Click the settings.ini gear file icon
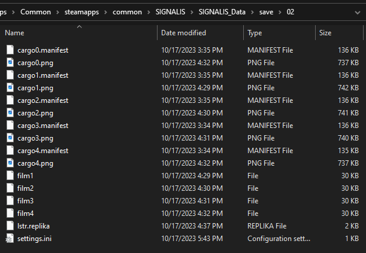 (x=10, y=239)
